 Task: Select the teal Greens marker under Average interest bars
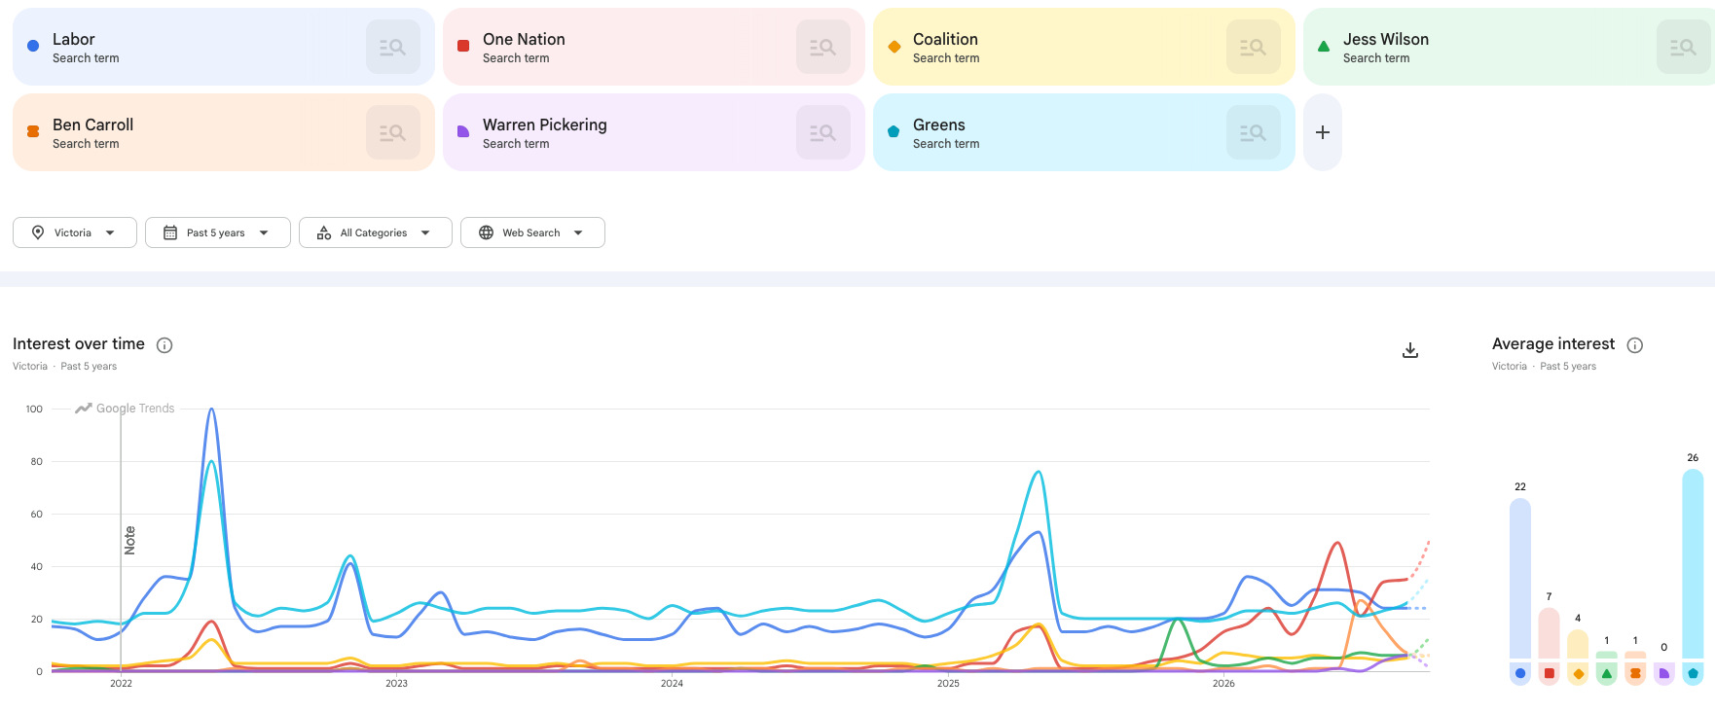pos(1693,673)
